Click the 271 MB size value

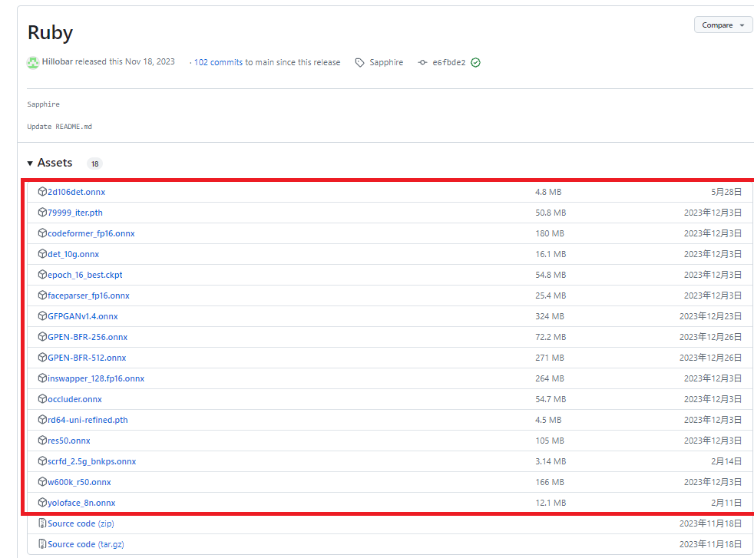pos(550,358)
